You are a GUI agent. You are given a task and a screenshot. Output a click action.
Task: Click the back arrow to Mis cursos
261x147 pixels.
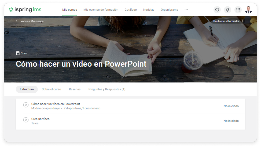[17, 21]
